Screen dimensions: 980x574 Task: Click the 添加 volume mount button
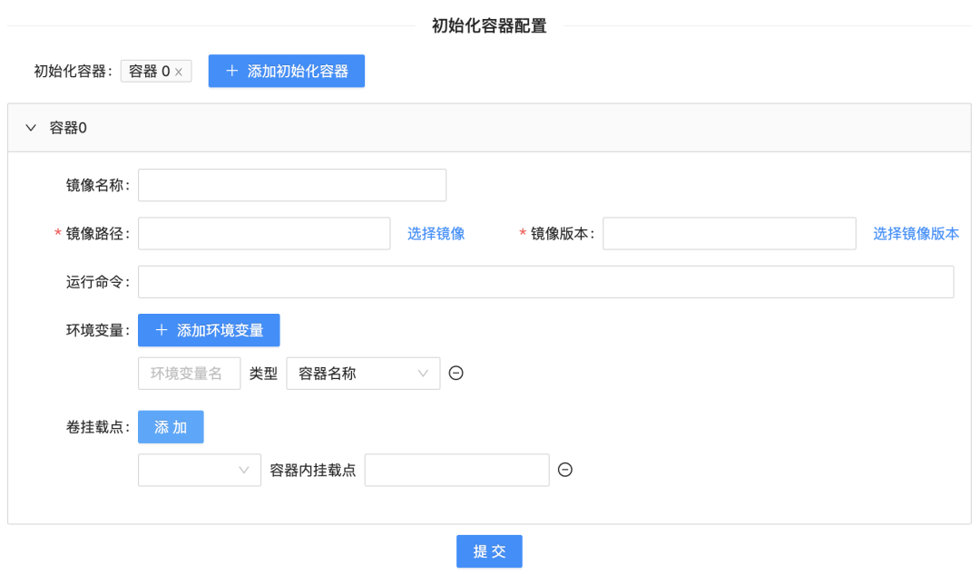click(x=171, y=427)
